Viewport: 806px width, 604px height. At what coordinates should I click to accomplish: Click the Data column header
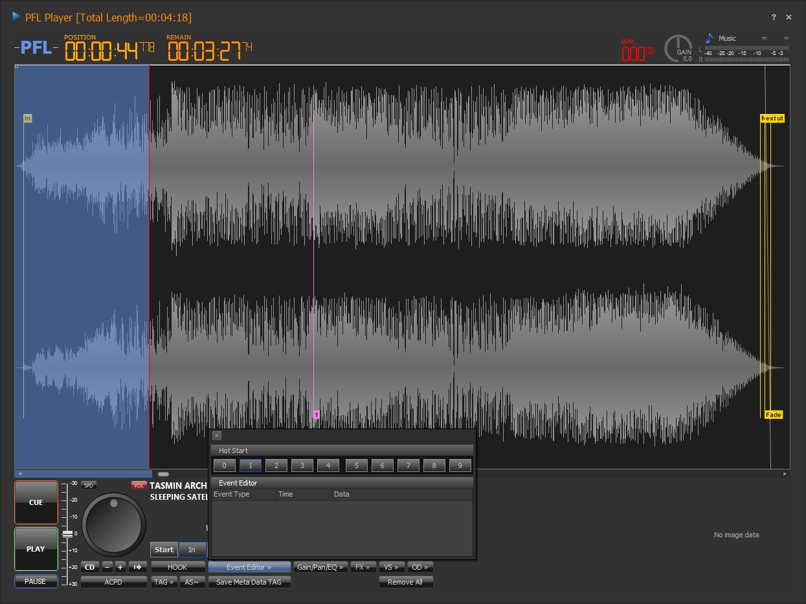(x=402, y=494)
